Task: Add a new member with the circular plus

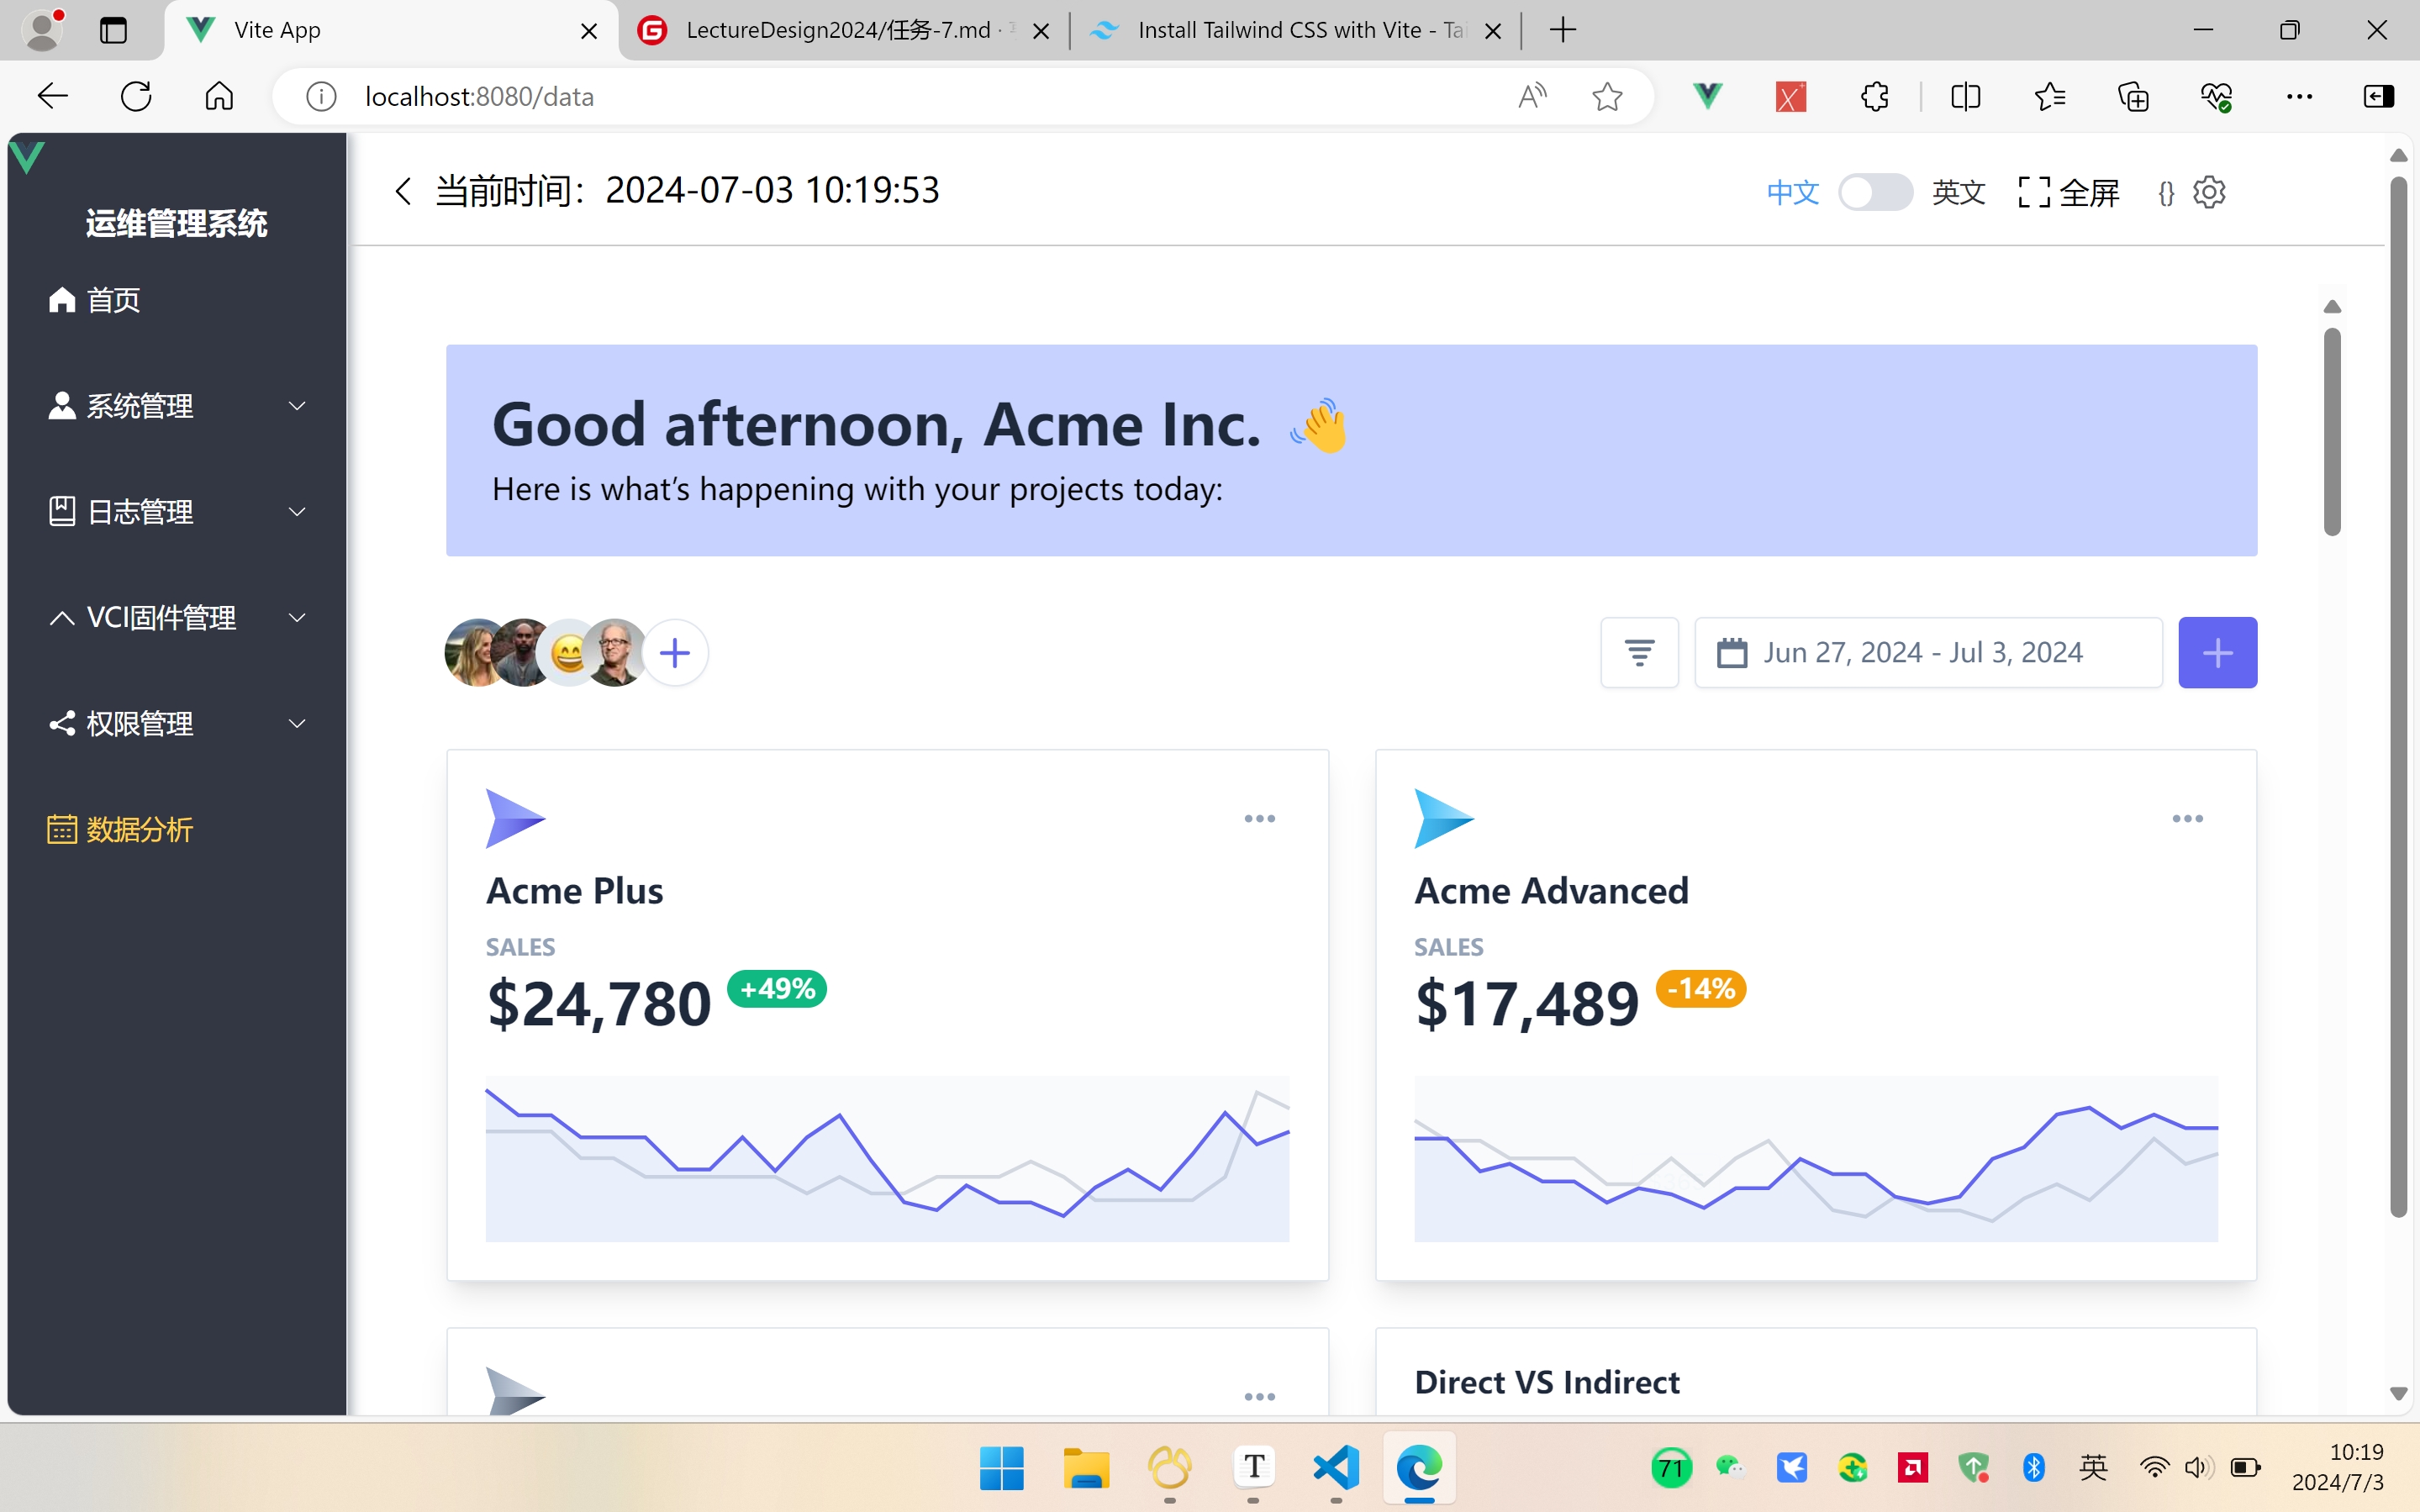Action: pos(675,653)
